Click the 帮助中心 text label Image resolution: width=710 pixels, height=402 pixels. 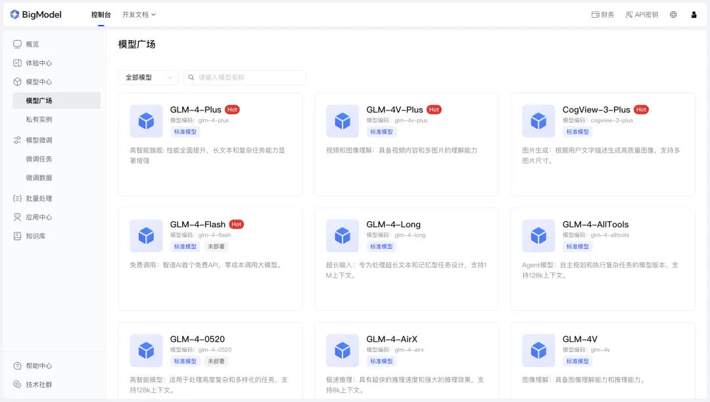(x=39, y=366)
